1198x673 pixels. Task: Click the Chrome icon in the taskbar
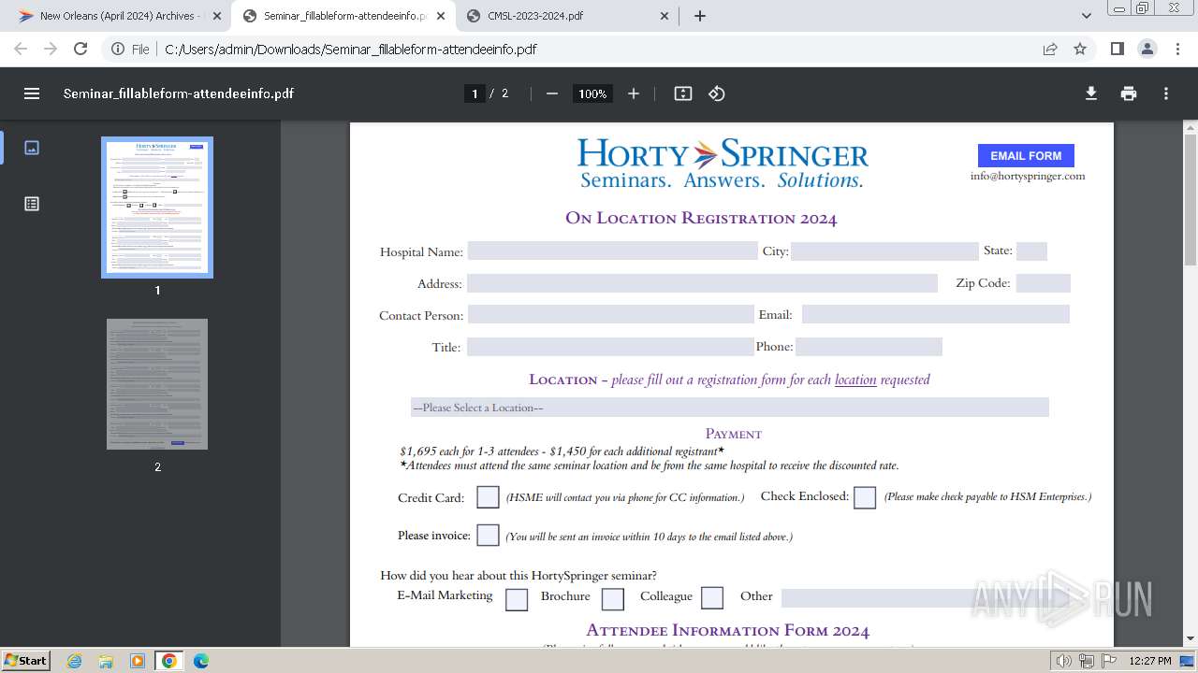point(169,661)
